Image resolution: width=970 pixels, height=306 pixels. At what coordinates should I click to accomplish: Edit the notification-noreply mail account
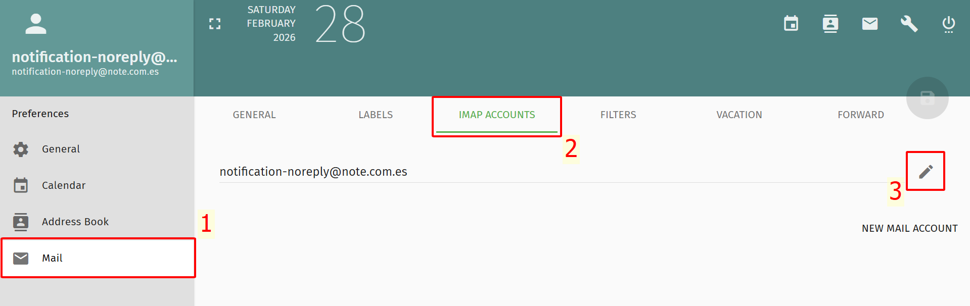(x=926, y=172)
